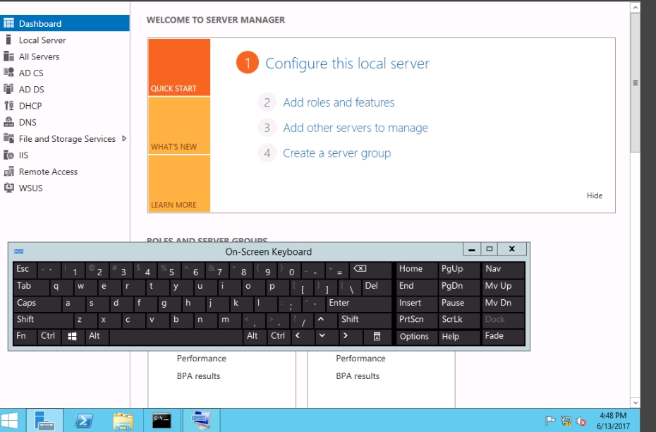The width and height of the screenshot is (656, 432).
Task: Click Add roles and features link
Action: click(339, 102)
